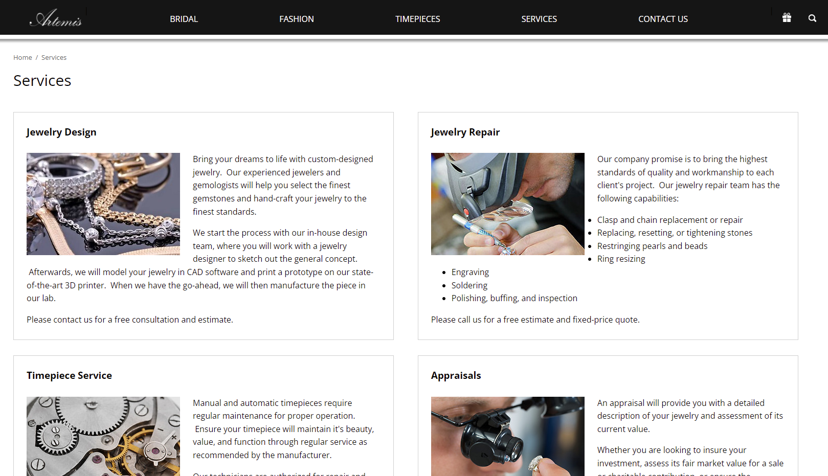This screenshot has width=828, height=476.
Task: View the Jewelry Repair jeweler photo
Action: (508, 204)
